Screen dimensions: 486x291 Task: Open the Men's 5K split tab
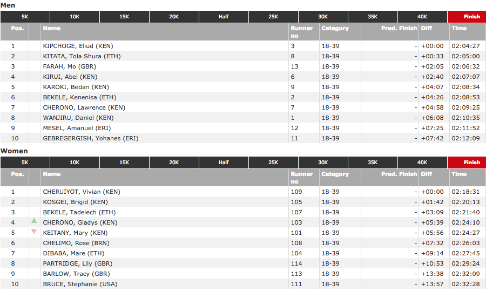pos(25,17)
